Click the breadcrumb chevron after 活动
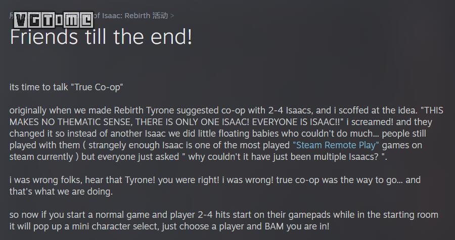This screenshot has width=455, height=240. (x=172, y=16)
